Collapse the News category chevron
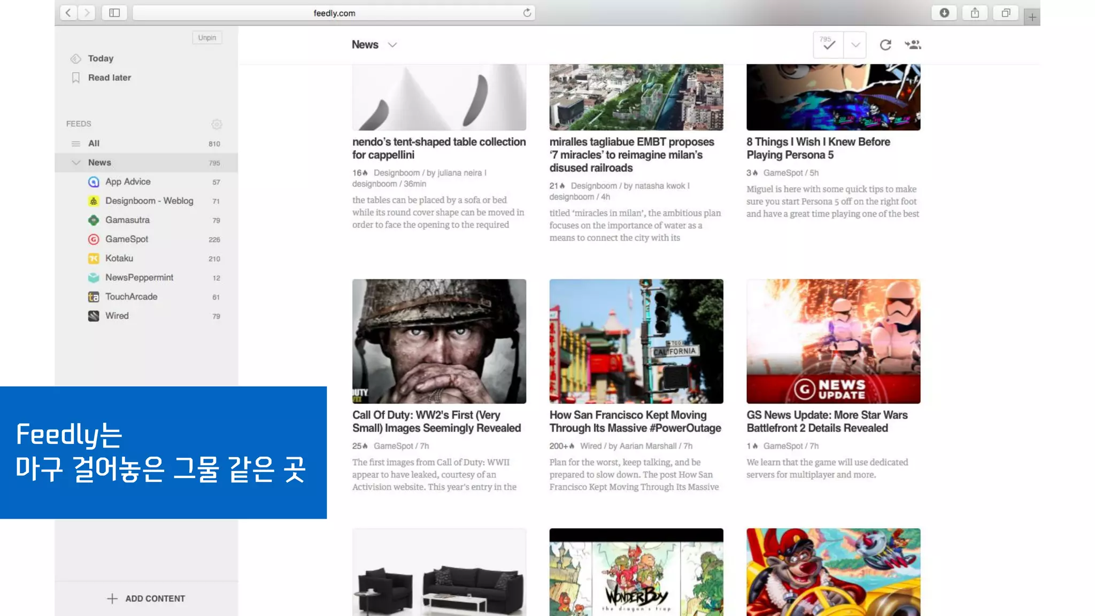The width and height of the screenshot is (1095, 616). (76, 163)
